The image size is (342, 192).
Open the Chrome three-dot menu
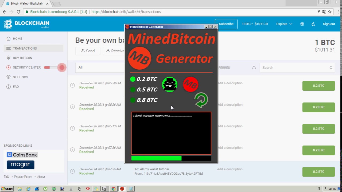coord(338,12)
